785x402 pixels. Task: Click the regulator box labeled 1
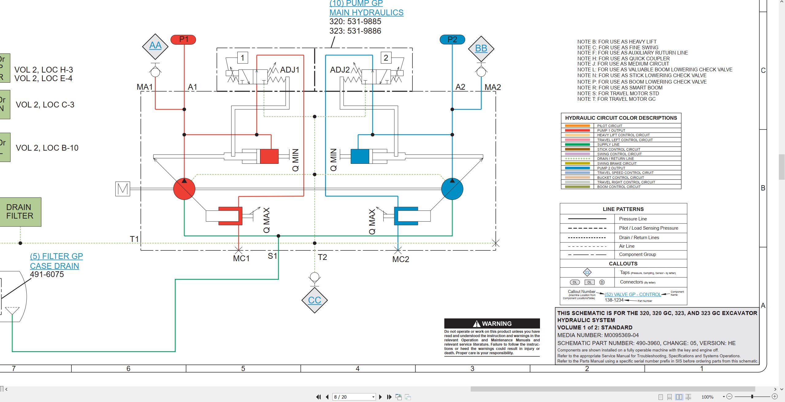pos(242,58)
